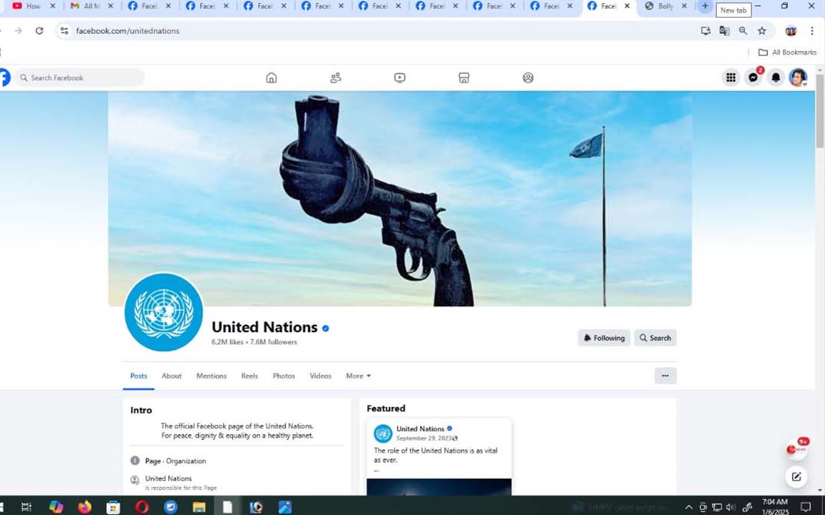Toggle the Following button for United Nations
The image size is (825, 515).
pos(604,338)
